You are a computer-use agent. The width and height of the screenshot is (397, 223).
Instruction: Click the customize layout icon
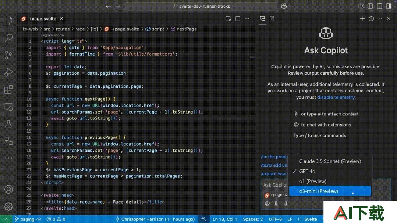361,6
